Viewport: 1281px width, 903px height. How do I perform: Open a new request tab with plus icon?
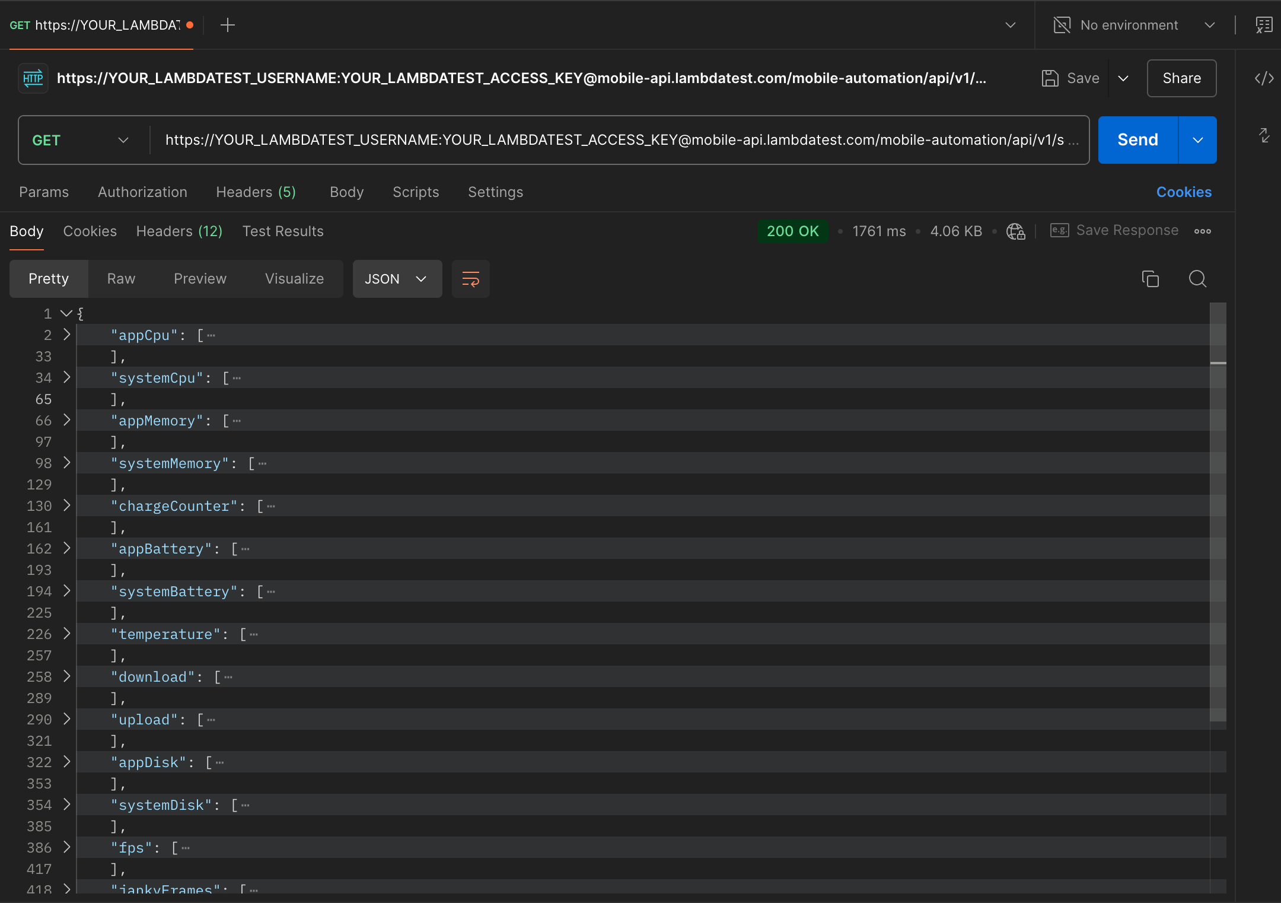(x=228, y=25)
